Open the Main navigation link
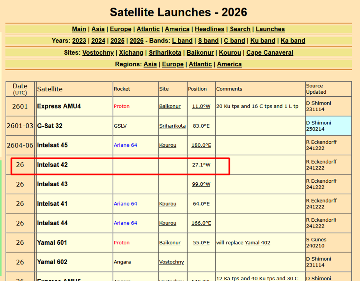 click(79, 29)
